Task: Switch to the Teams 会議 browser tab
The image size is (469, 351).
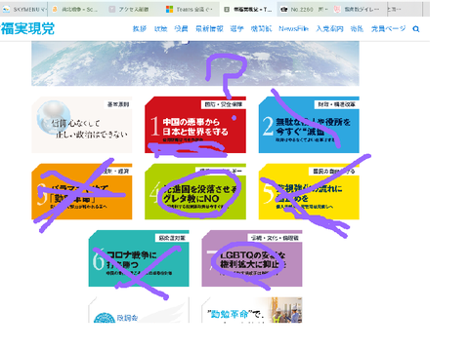Action: [x=191, y=10]
